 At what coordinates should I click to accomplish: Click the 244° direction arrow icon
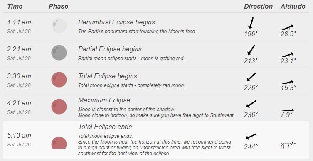(x=251, y=137)
